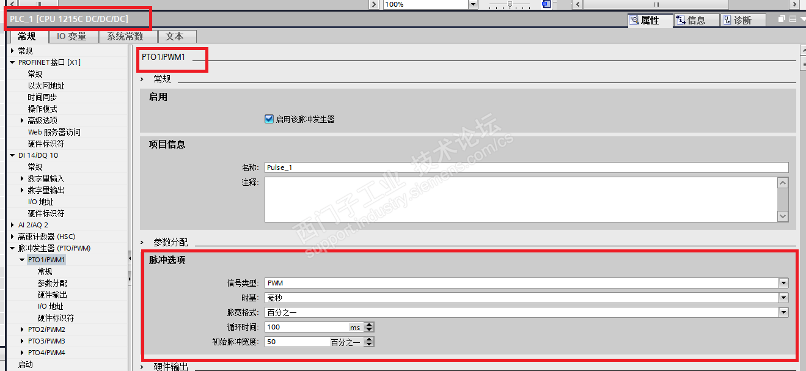Select 启动 in the tree
806x371 pixels.
tap(25, 364)
